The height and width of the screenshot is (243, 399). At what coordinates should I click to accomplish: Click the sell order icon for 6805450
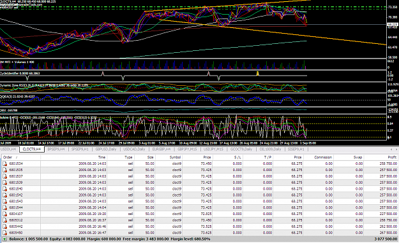[5, 233]
